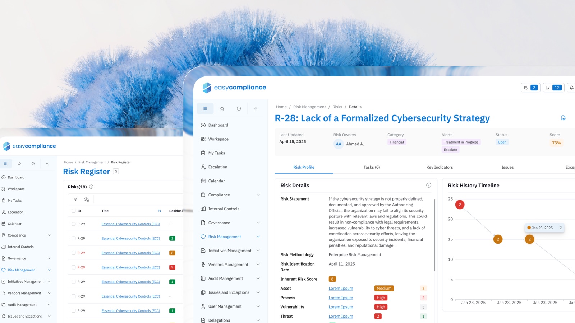Click the orange Medium rating badge for Asset

(x=384, y=289)
